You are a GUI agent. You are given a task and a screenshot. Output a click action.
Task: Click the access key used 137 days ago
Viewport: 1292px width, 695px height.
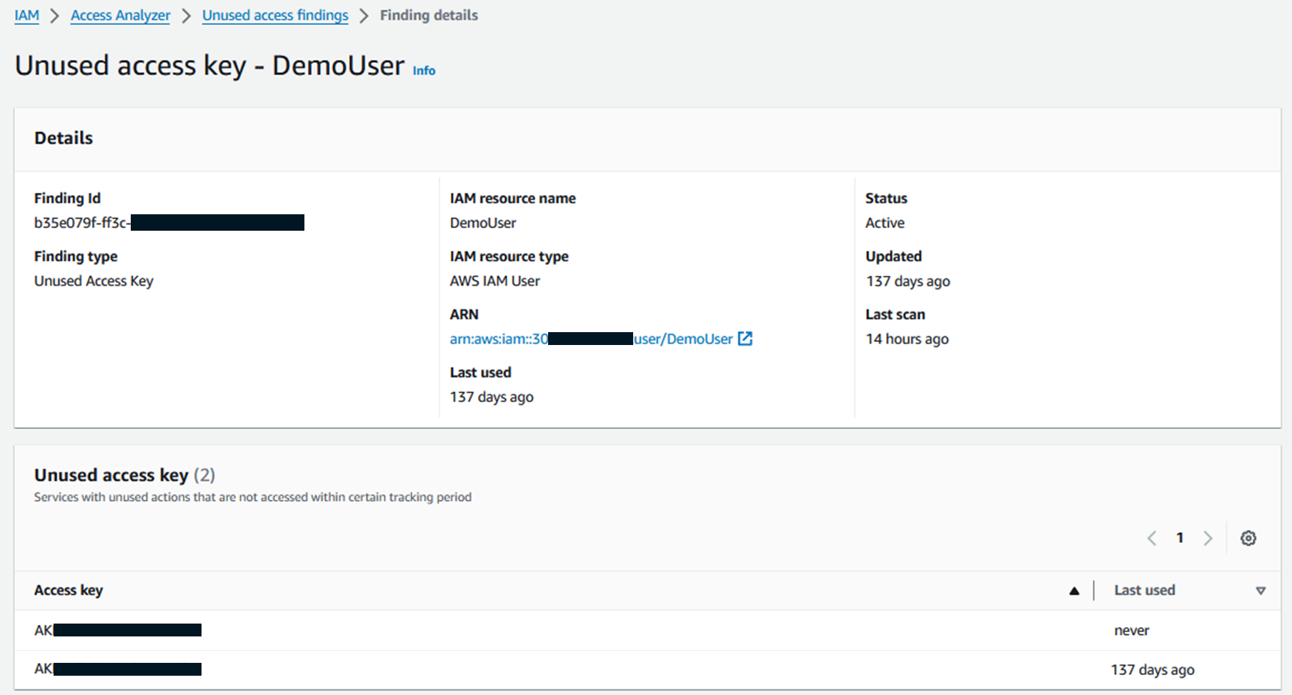tap(118, 669)
